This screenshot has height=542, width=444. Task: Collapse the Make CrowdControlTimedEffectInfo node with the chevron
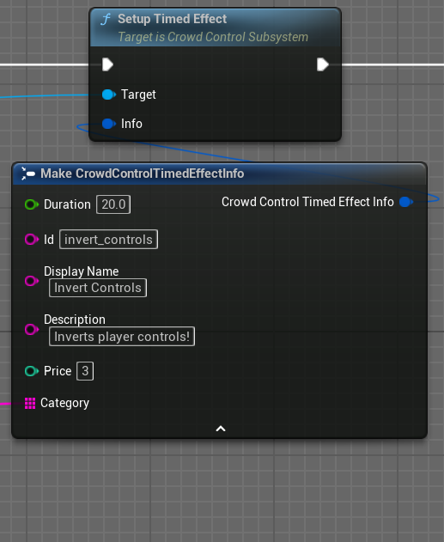tap(221, 429)
